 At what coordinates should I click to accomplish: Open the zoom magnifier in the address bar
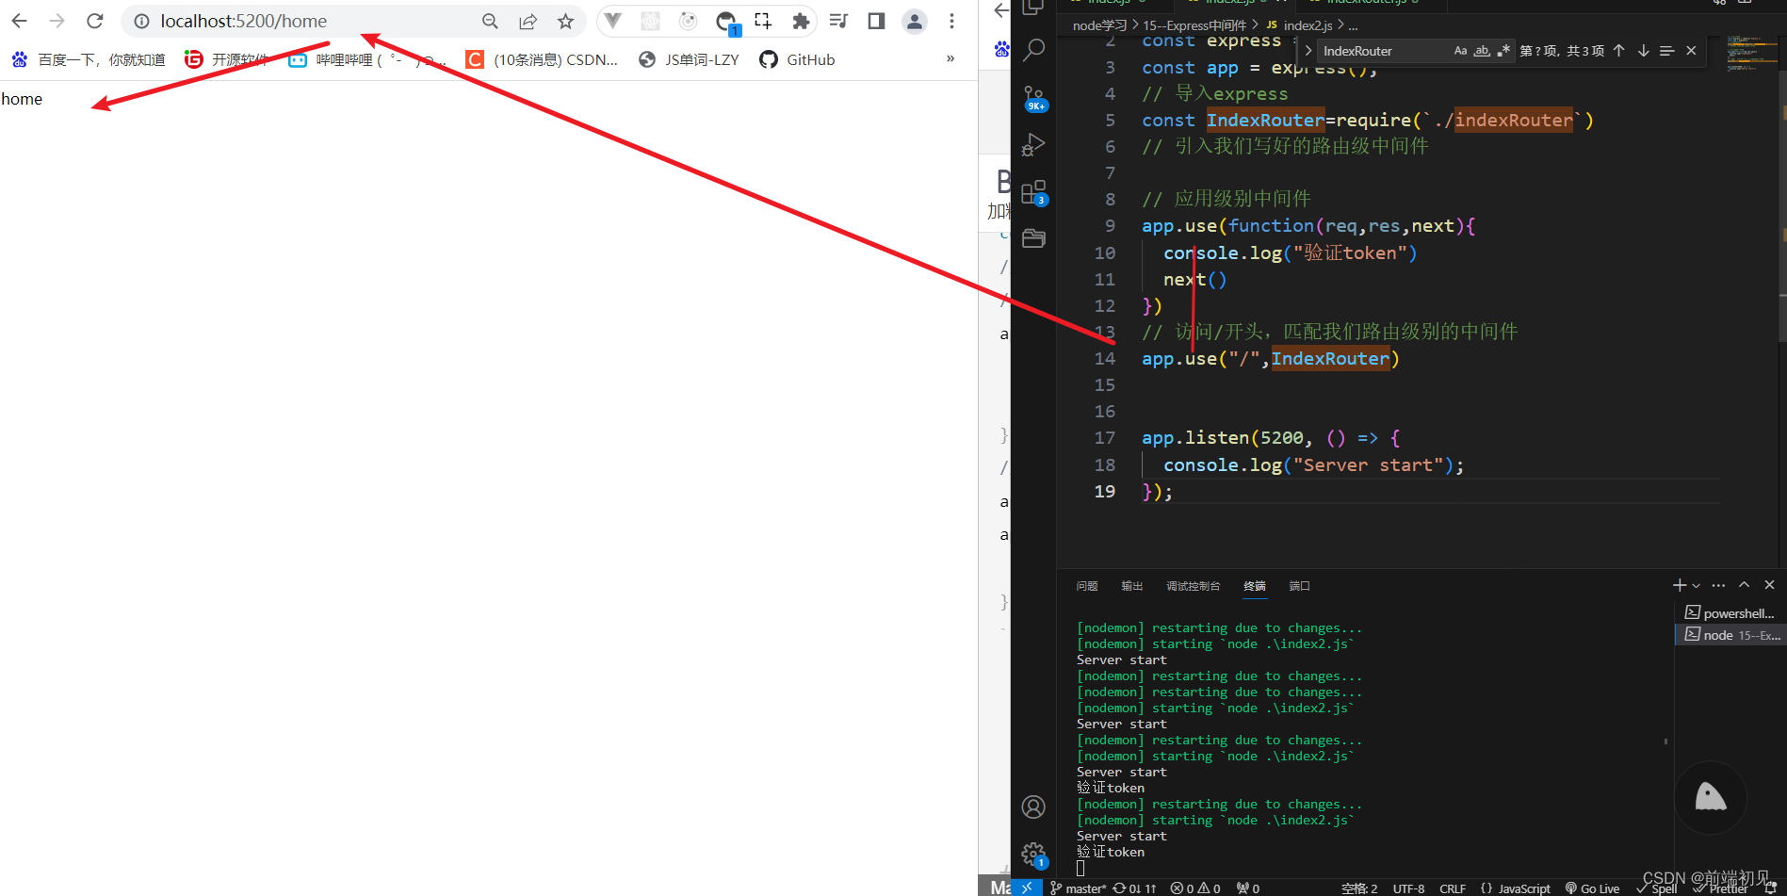490,21
